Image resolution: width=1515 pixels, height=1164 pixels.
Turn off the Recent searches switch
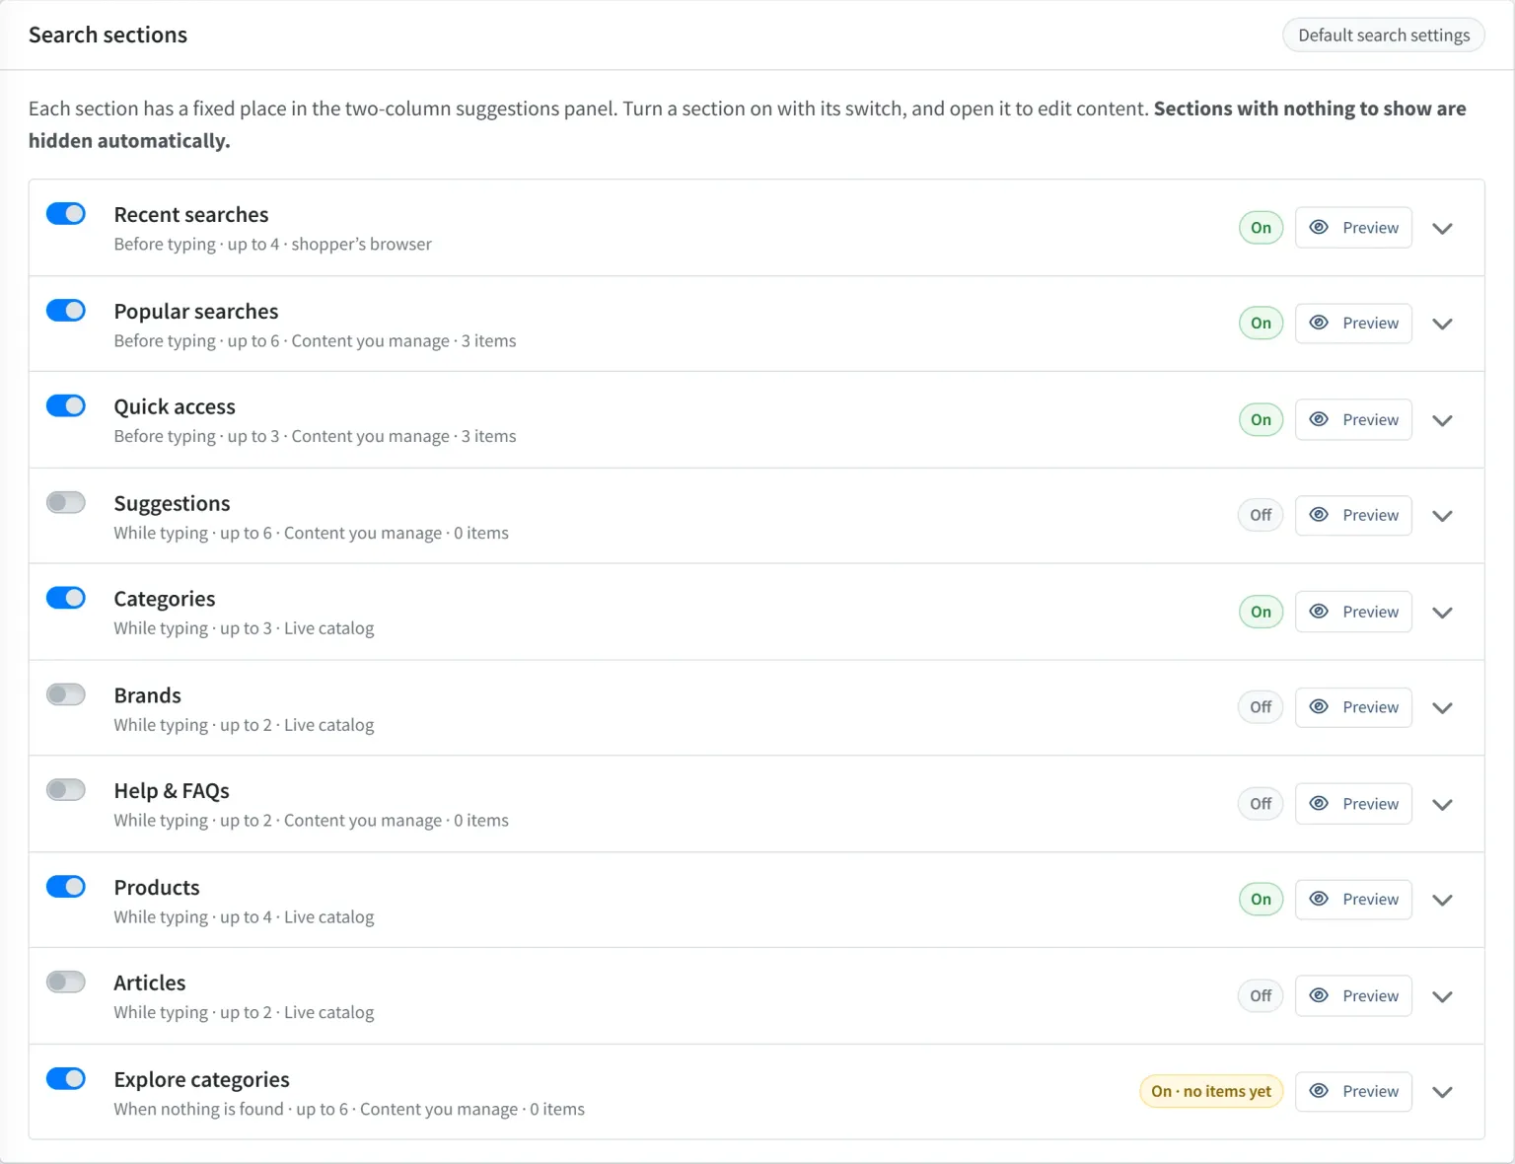click(x=66, y=214)
